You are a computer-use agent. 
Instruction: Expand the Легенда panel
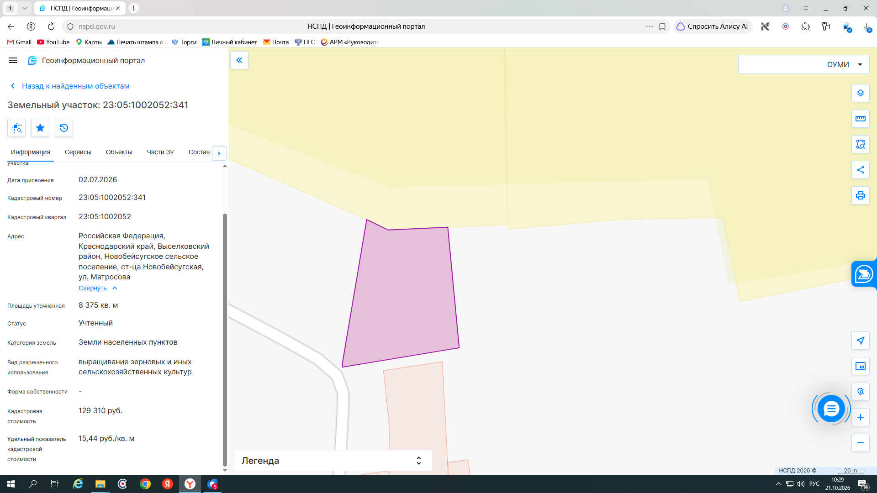(333, 461)
